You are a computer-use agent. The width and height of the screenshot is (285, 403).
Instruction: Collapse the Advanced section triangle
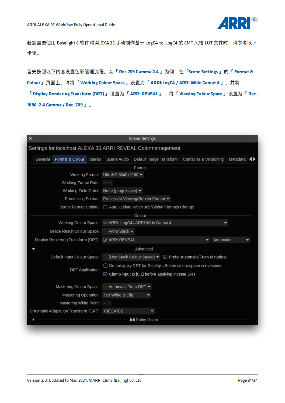[x=33, y=249]
